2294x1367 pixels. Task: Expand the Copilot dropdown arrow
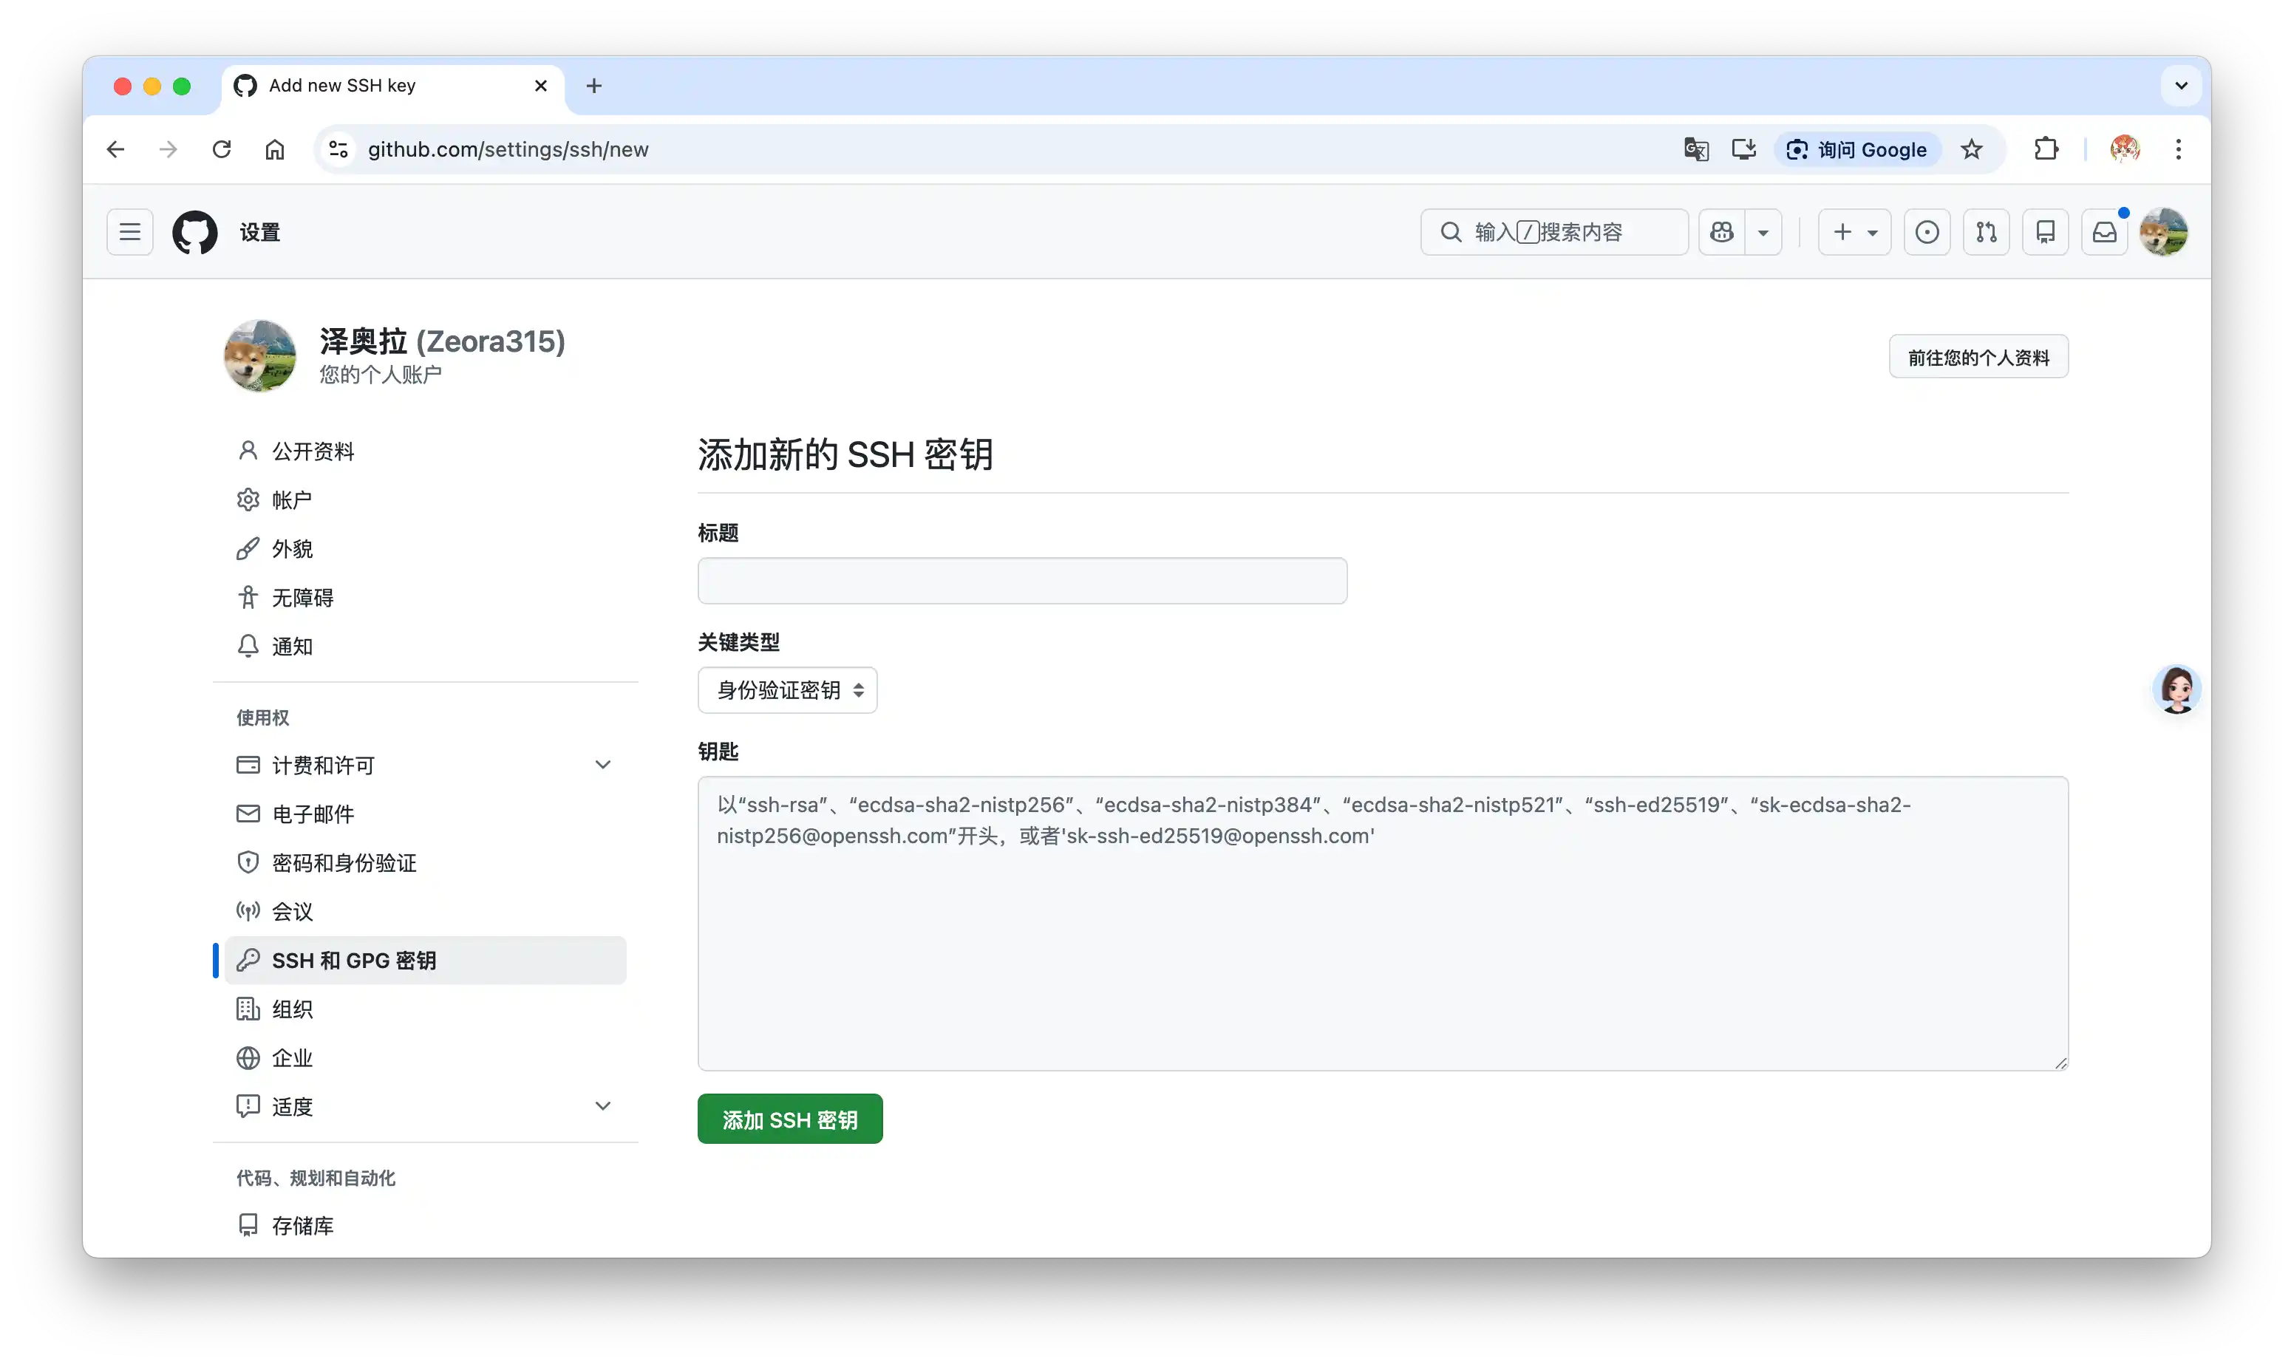point(1763,232)
